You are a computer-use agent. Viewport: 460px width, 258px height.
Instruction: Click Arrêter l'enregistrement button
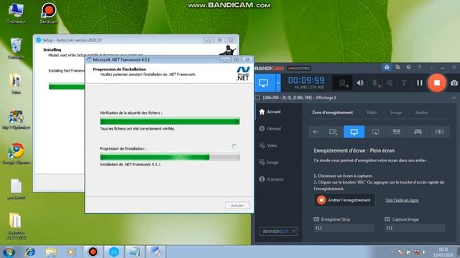[x=344, y=200]
